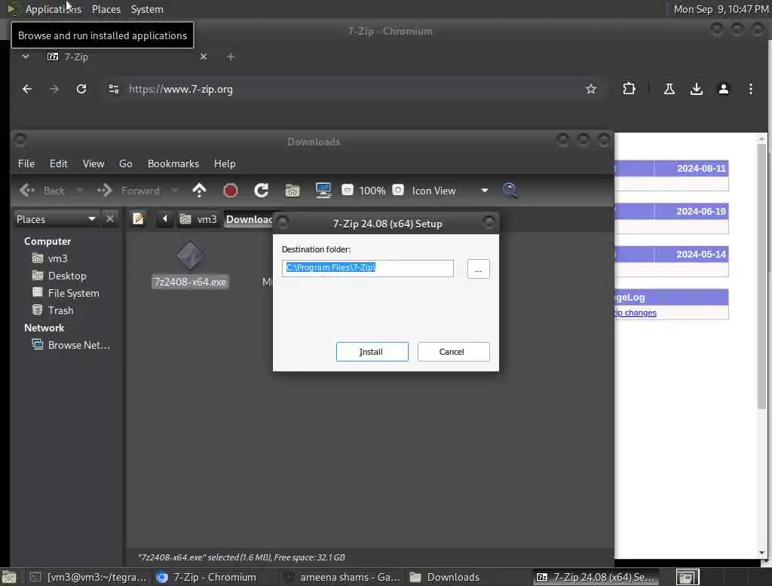This screenshot has height=586, width=772.
Task: Go up to parent folder
Action: (199, 190)
